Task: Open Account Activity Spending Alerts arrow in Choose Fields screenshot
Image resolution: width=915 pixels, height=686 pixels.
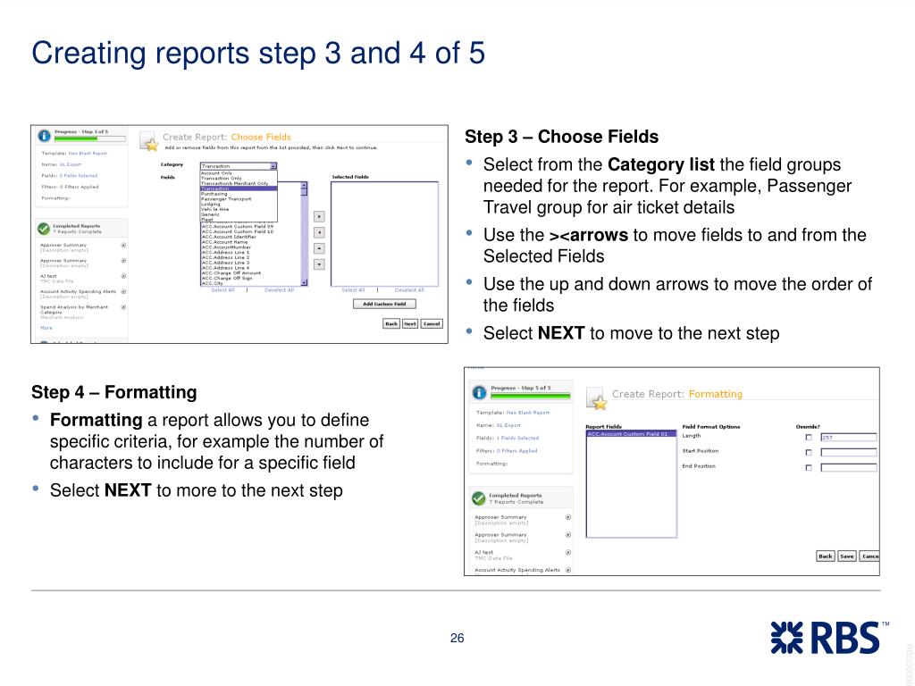Action: 123,291
